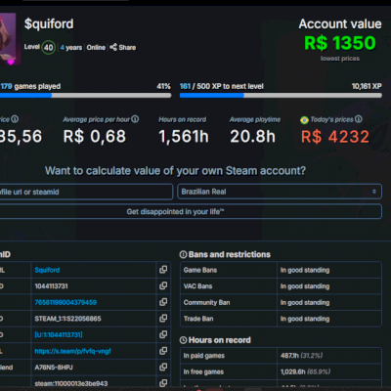391x391 pixels.
Task: Click the R$ 0,68 average price value
Action: (x=95, y=137)
